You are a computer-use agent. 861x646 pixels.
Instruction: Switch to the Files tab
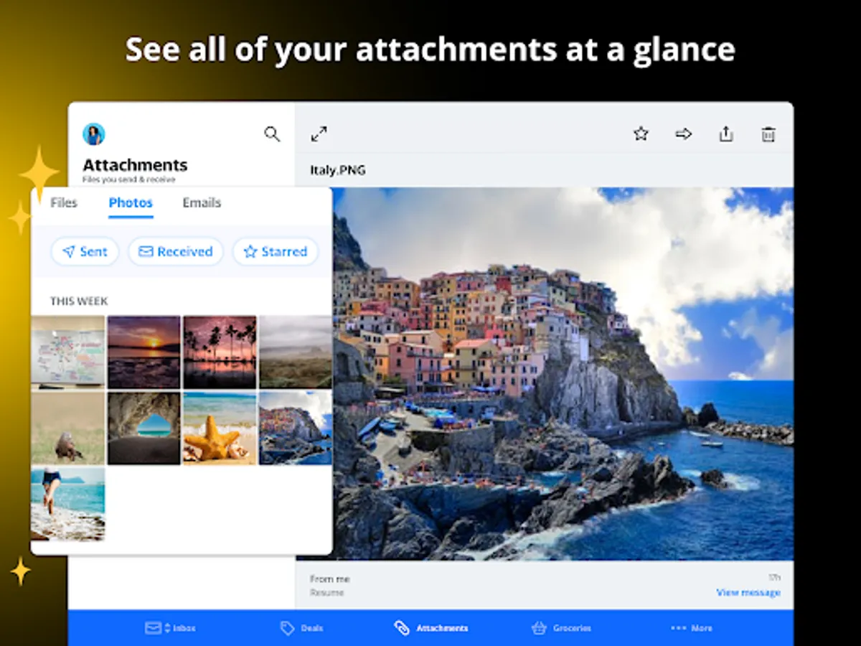coord(64,202)
